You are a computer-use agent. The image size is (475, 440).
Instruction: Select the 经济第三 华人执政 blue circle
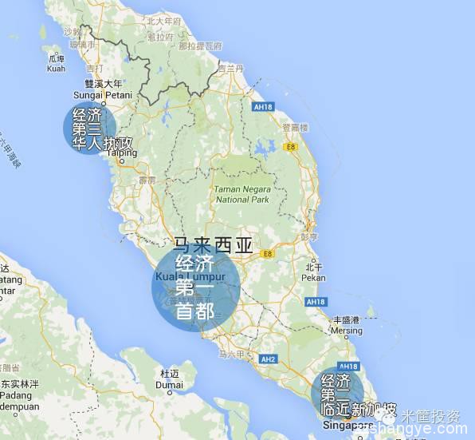coord(90,129)
